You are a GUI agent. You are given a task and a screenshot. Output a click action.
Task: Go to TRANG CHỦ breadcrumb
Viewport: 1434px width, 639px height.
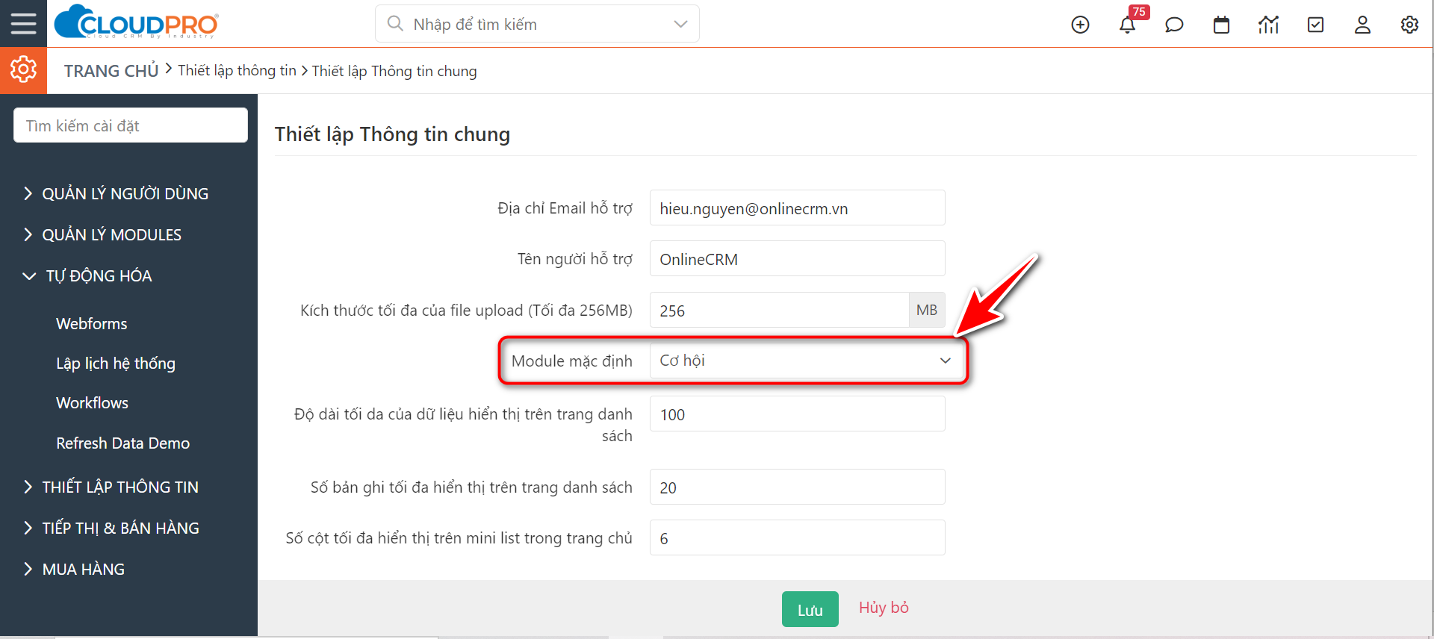[x=111, y=71]
